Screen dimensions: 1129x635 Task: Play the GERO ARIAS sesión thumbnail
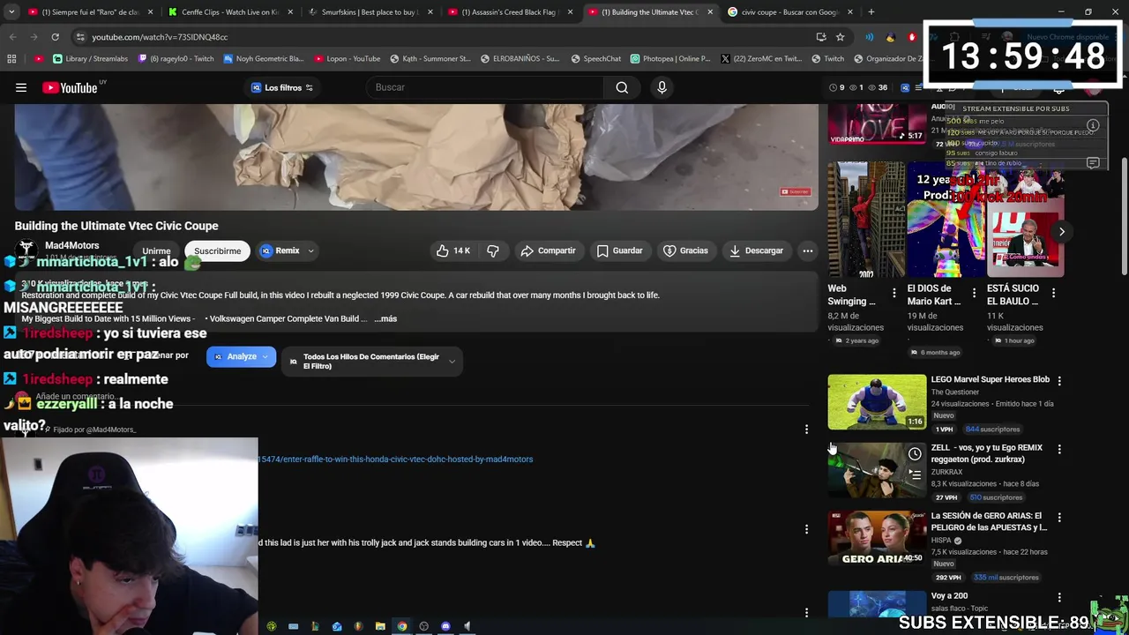(x=877, y=538)
